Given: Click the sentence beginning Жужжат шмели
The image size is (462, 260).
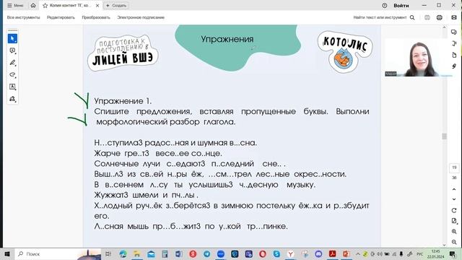Looking at the screenshot, I should click(x=146, y=195).
